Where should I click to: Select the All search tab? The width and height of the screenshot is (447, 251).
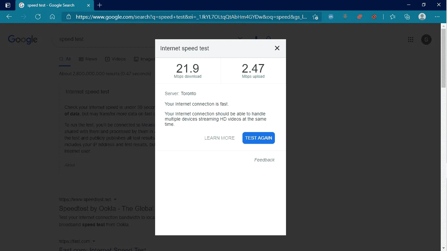[65, 59]
